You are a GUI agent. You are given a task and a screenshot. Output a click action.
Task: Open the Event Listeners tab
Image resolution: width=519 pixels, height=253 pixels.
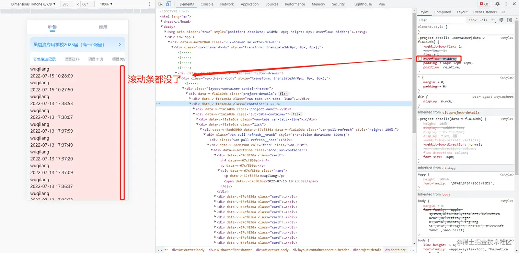485,12
